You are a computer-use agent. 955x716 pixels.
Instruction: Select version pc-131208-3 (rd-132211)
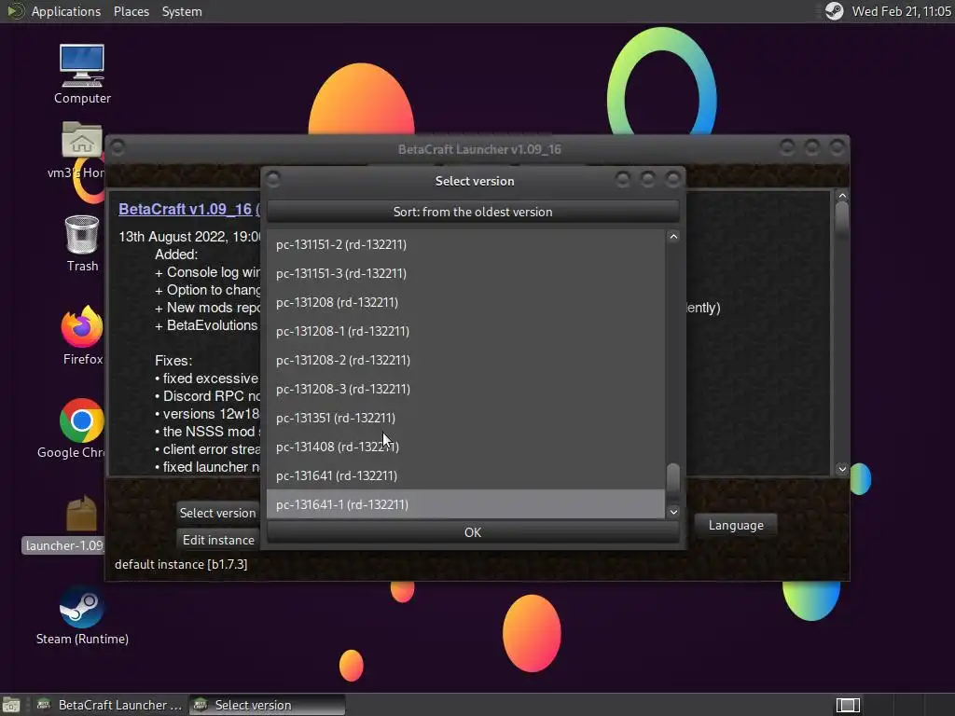coord(466,389)
